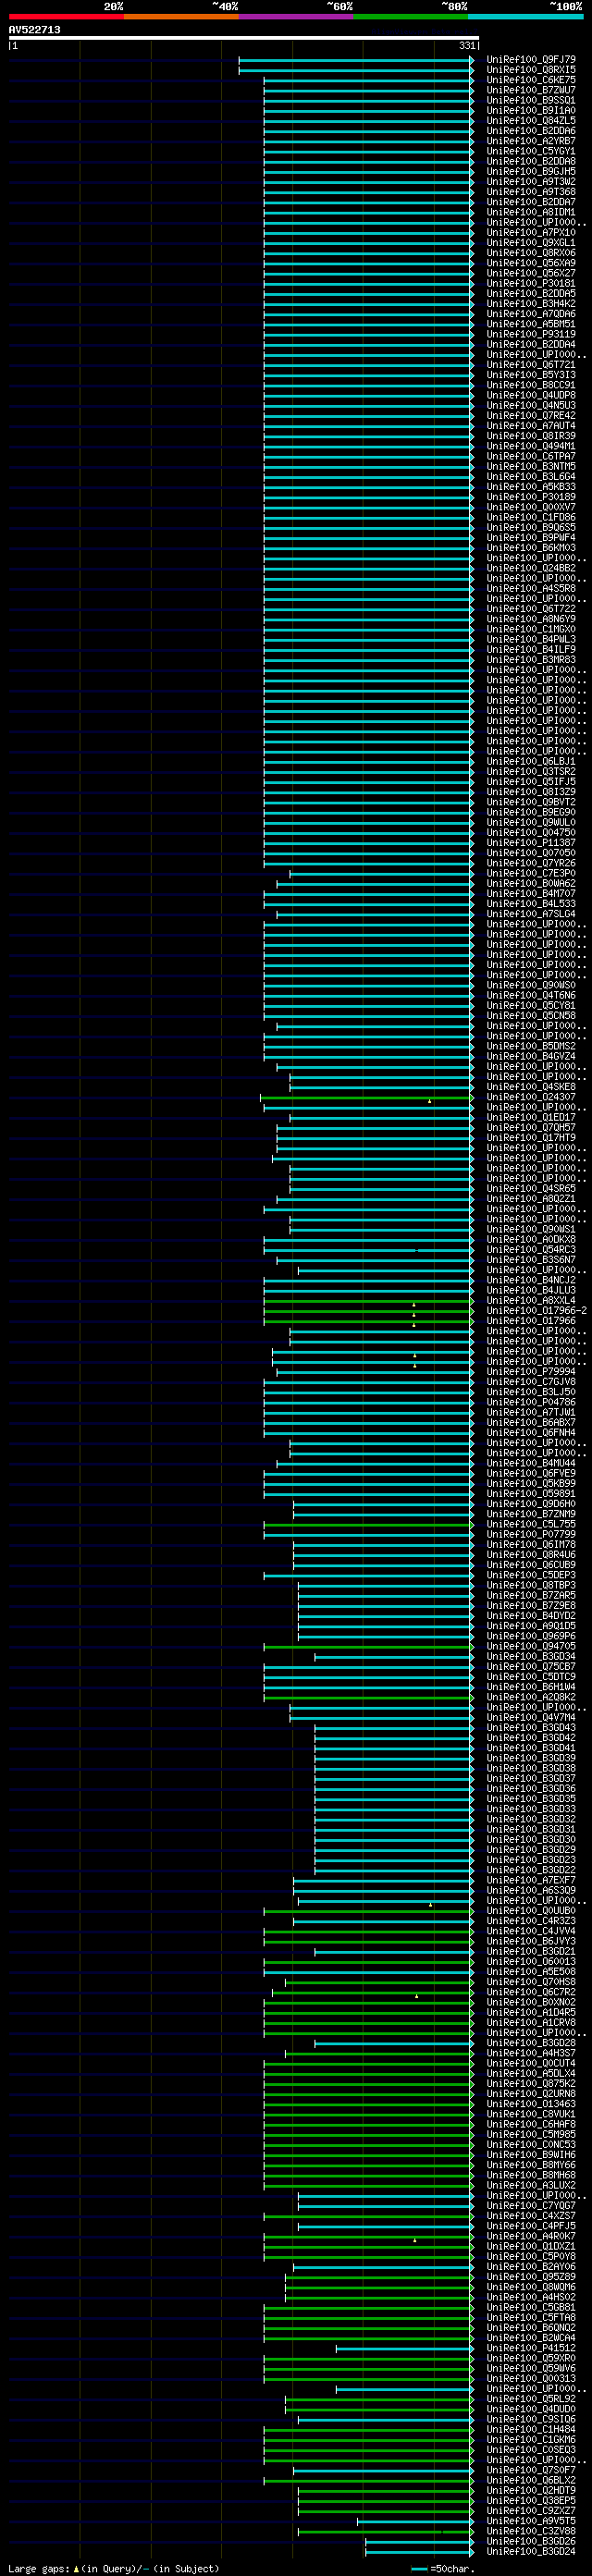Click the gap marker on O17966-2 row
Image resolution: width=592 pixels, height=2576 pixels.
point(414,1314)
